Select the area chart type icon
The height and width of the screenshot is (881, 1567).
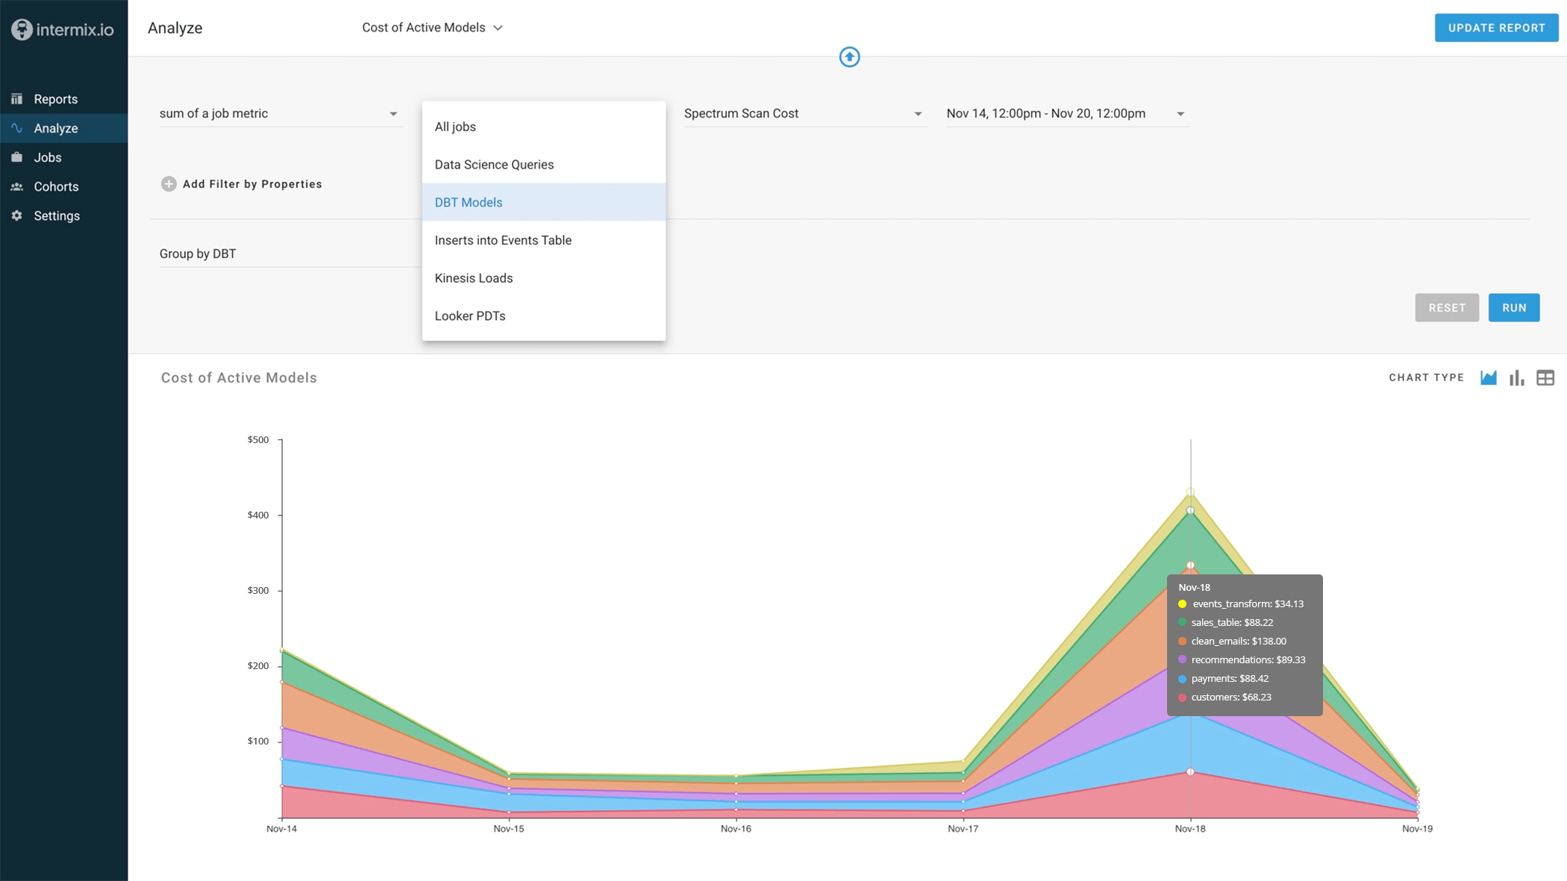[1488, 377]
